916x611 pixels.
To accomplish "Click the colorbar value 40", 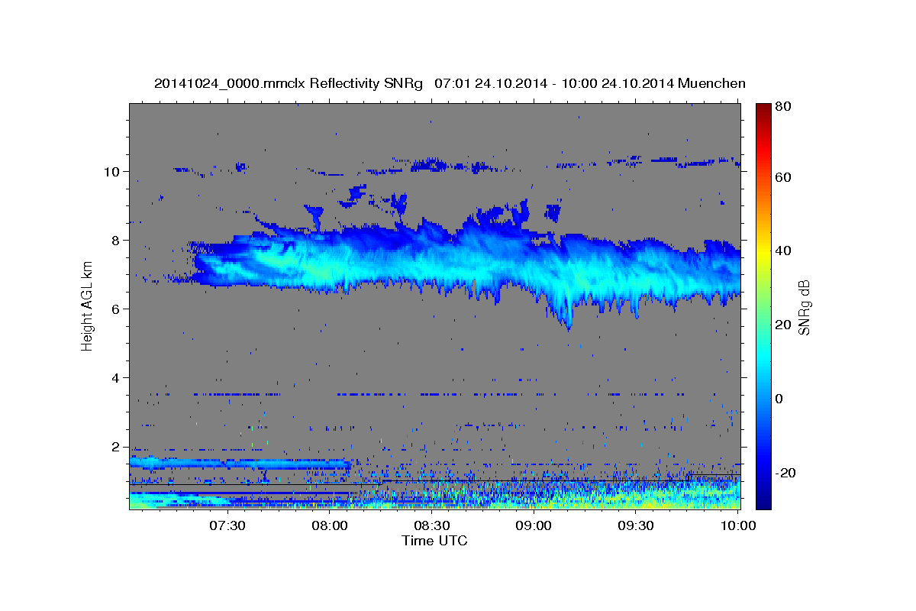I will coord(785,251).
